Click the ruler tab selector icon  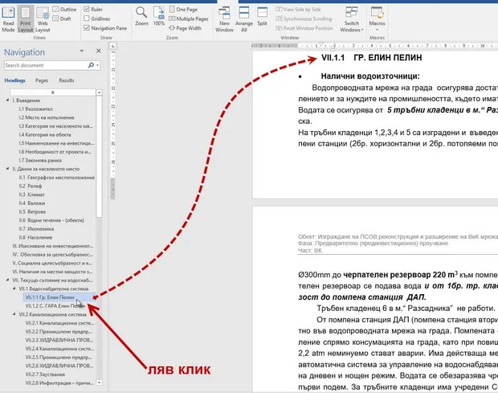tap(113, 46)
